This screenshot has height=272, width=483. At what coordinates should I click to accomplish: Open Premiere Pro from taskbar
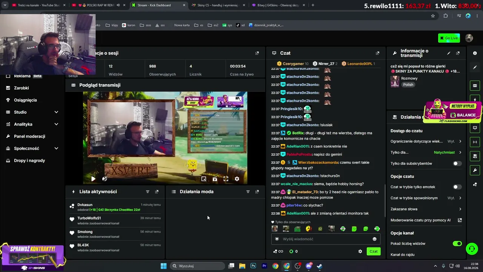pos(264,266)
